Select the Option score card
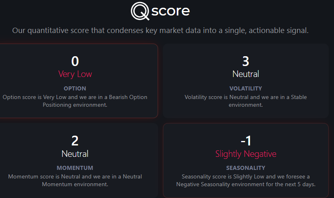Screen dimensions: 334x198 click(79, 81)
